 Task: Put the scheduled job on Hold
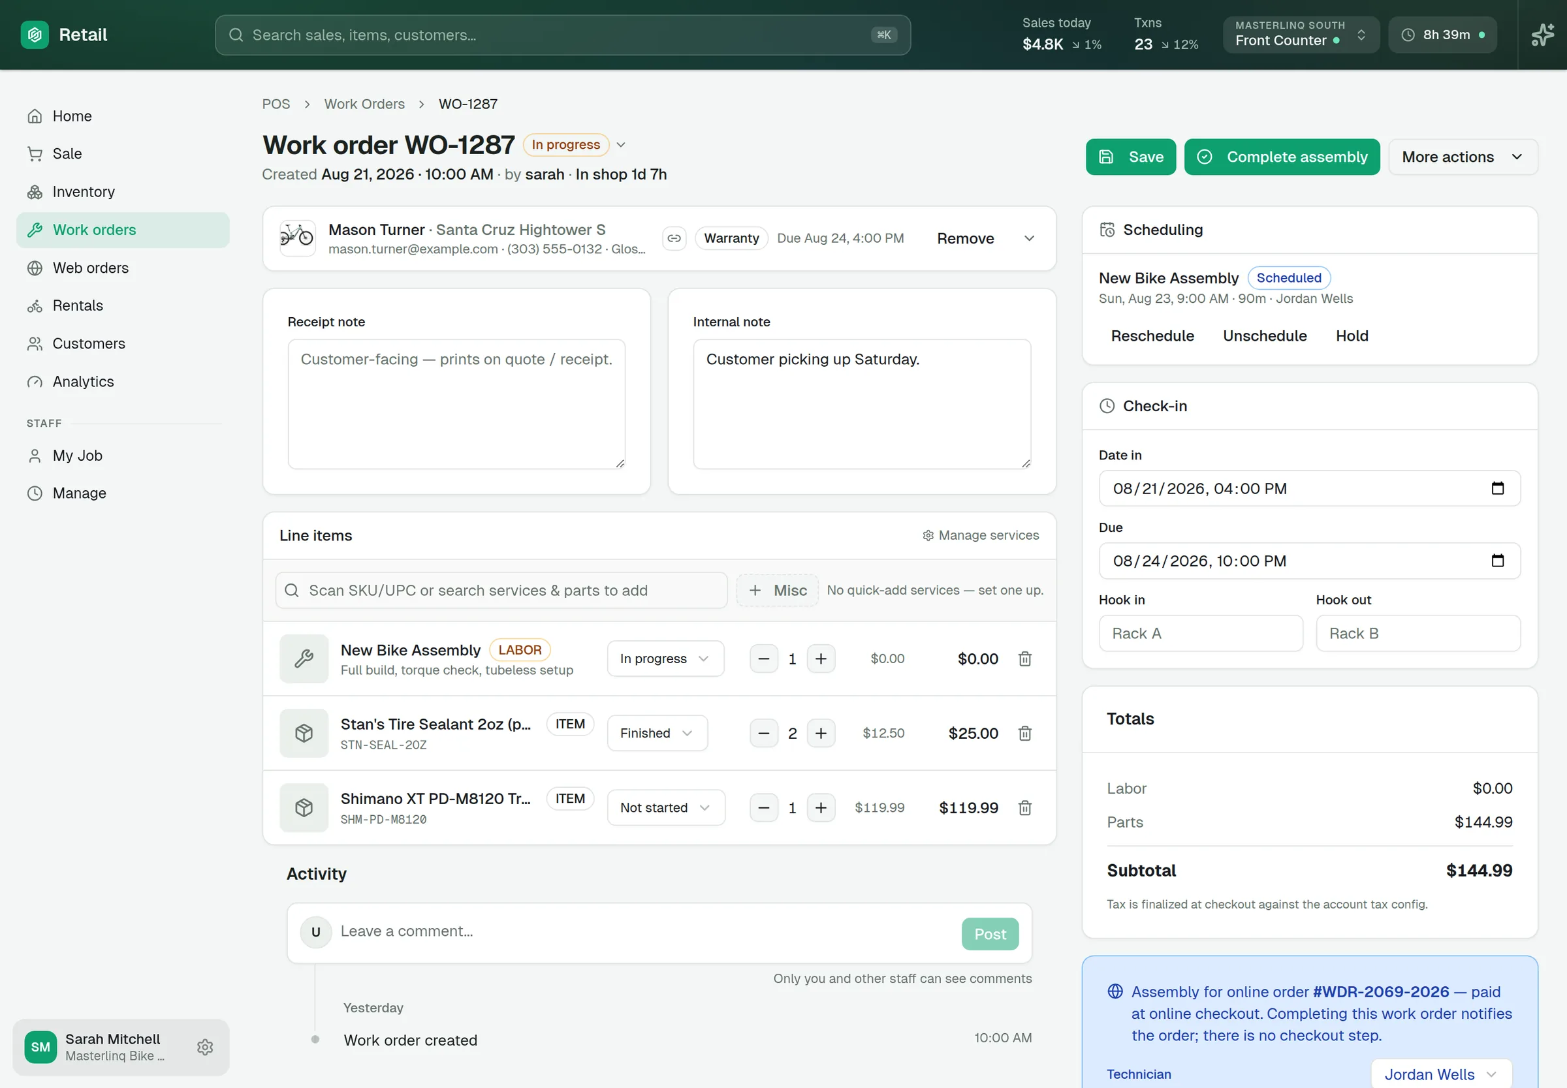[x=1352, y=336]
